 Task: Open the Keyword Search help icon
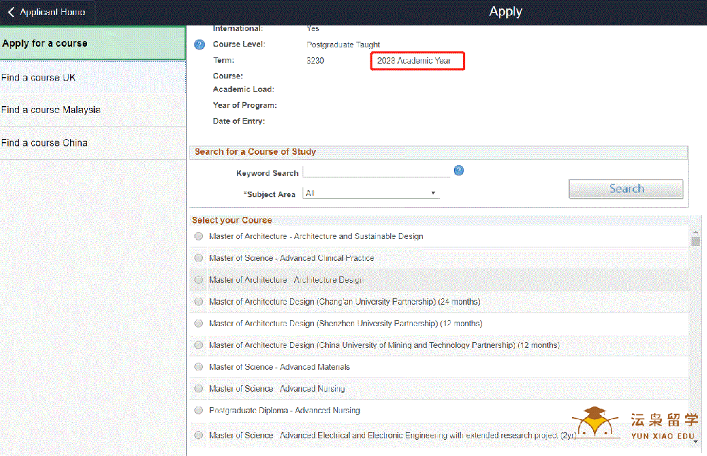click(459, 170)
